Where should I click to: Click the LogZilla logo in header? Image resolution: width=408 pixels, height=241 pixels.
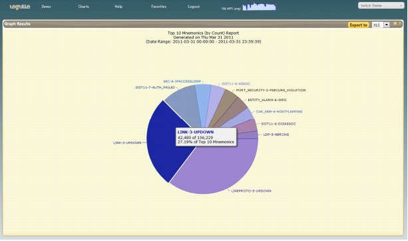(x=20, y=7)
